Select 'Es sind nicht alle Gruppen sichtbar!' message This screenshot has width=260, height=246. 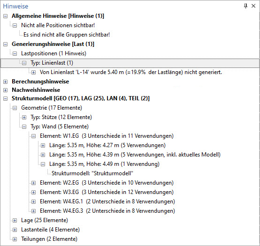tap(67, 35)
